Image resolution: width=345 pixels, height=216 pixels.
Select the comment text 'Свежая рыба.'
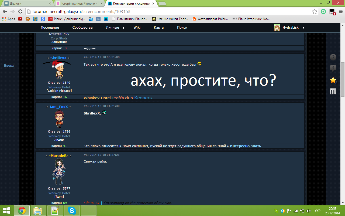(x=95, y=161)
